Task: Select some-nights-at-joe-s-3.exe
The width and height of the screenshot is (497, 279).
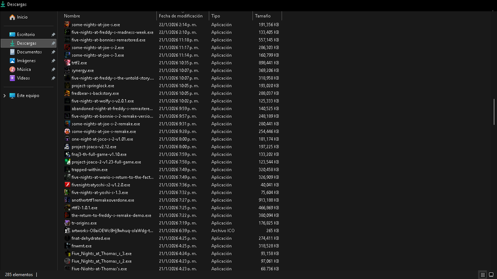Action: pos(98,55)
